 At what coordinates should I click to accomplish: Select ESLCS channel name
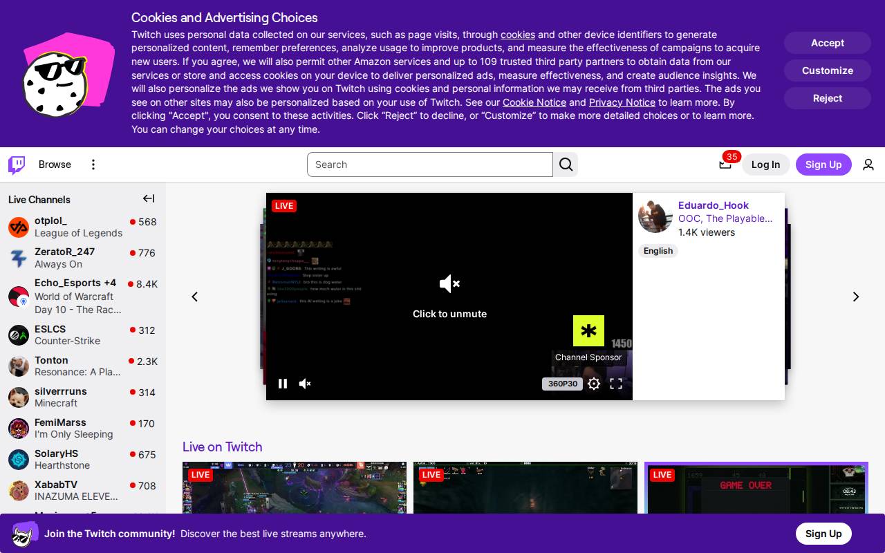[x=50, y=329]
